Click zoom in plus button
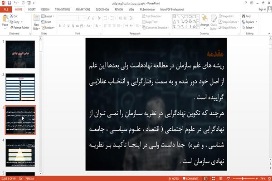This screenshot has height=181, width=272. click(257, 179)
